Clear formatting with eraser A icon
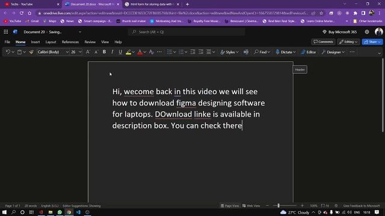This screenshot has width=385, height=216. pyautogui.click(x=151, y=52)
